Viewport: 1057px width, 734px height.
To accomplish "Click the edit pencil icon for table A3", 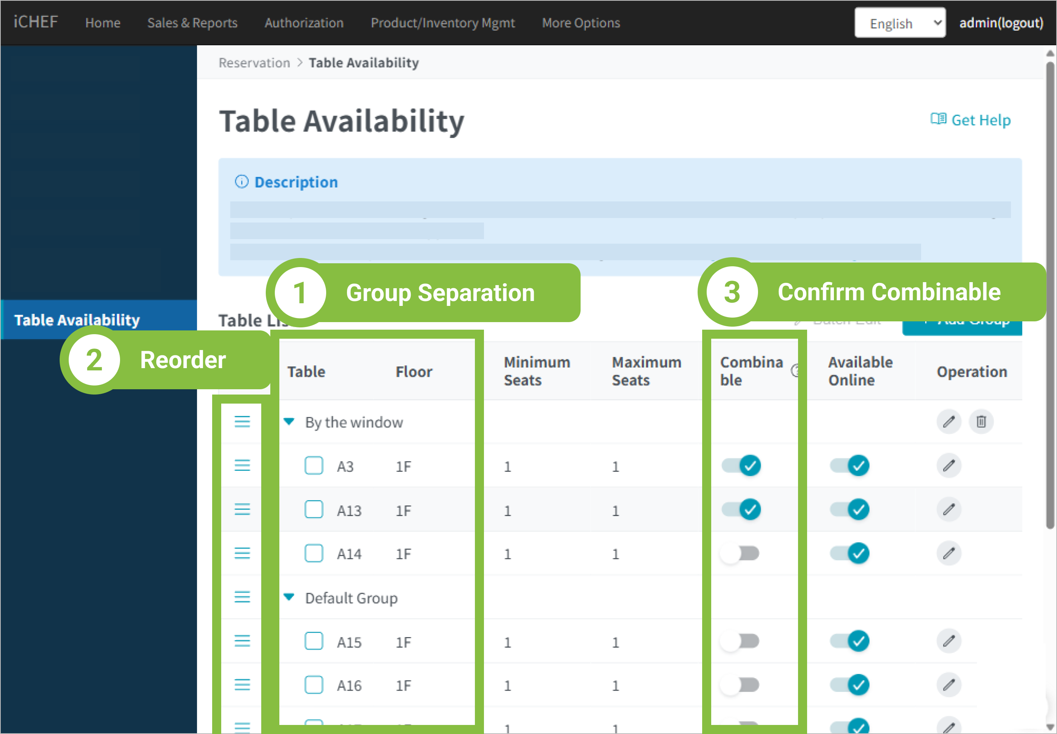I will click(948, 465).
